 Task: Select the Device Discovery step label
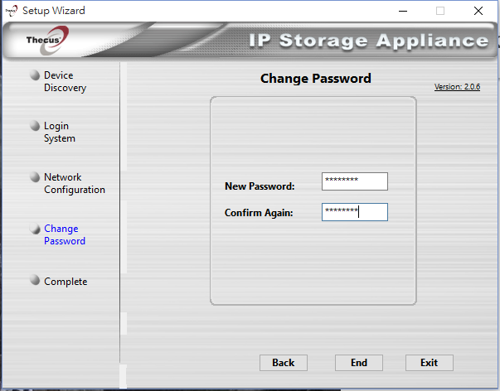point(65,81)
